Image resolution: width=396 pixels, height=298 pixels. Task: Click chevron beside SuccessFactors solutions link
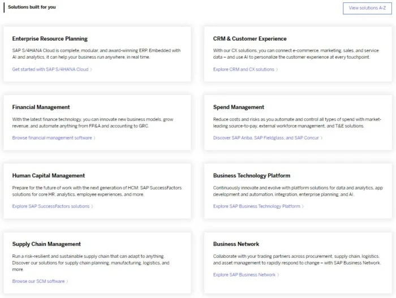pyautogui.click(x=92, y=206)
